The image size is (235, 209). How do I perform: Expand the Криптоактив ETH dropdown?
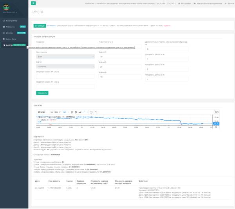pos(65,56)
